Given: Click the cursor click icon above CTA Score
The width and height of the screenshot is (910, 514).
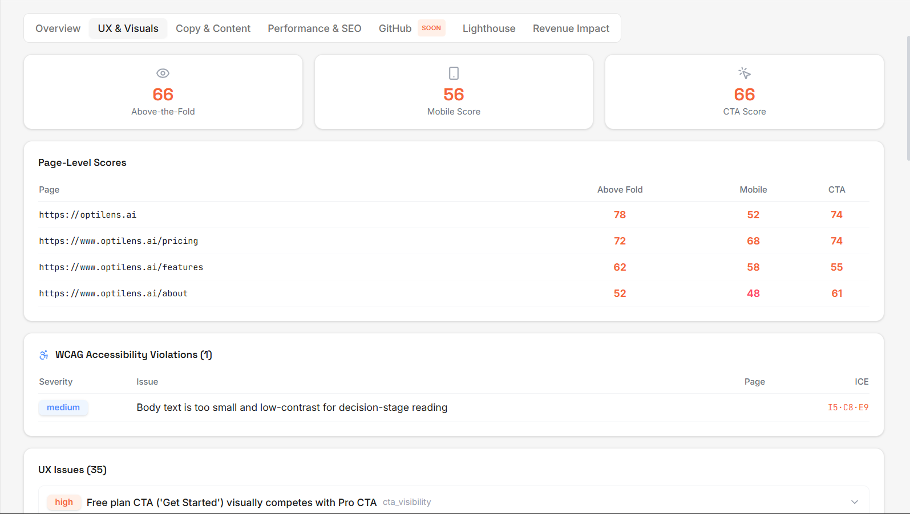Looking at the screenshot, I should click(x=744, y=73).
